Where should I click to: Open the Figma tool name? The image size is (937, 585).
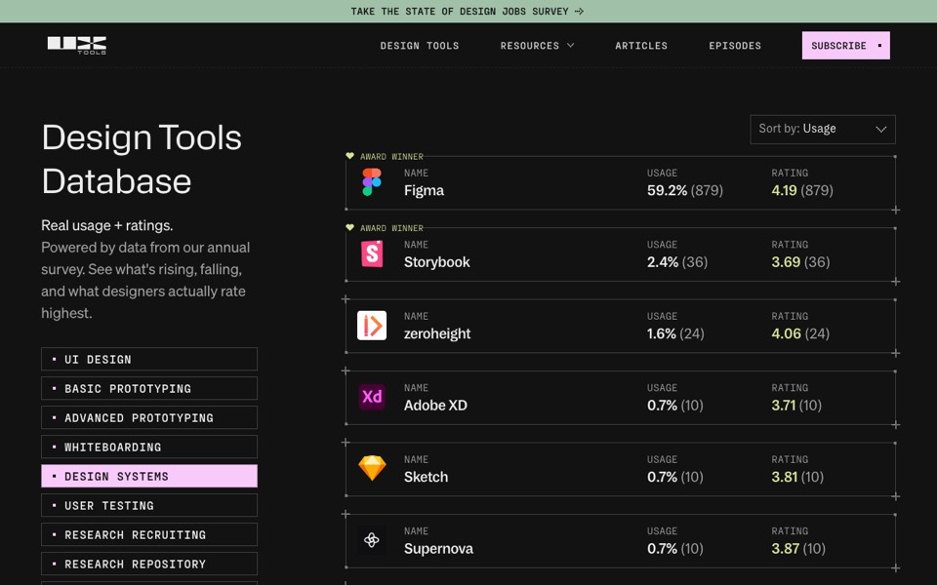point(424,191)
